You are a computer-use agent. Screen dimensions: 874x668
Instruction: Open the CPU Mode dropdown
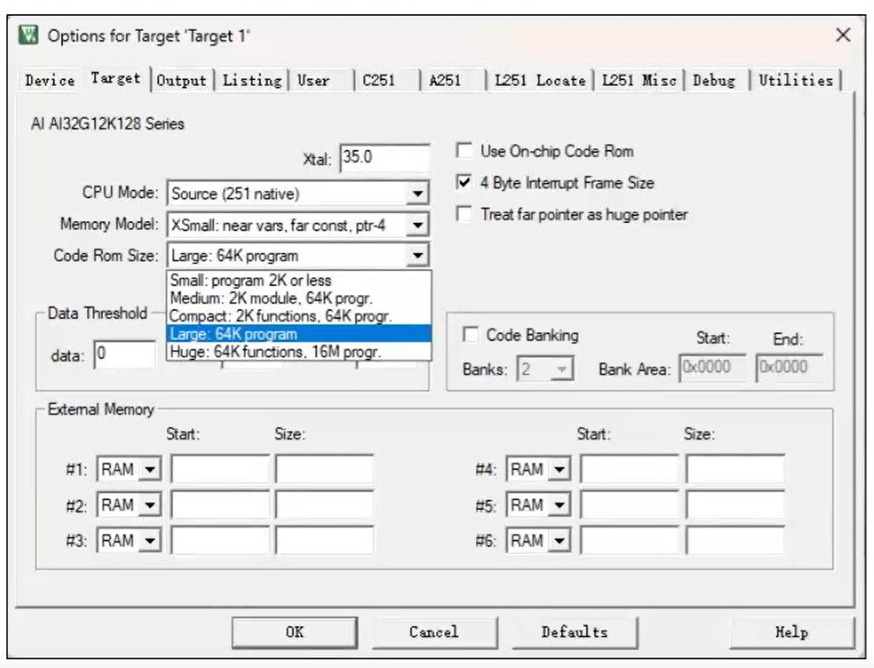pyautogui.click(x=418, y=194)
